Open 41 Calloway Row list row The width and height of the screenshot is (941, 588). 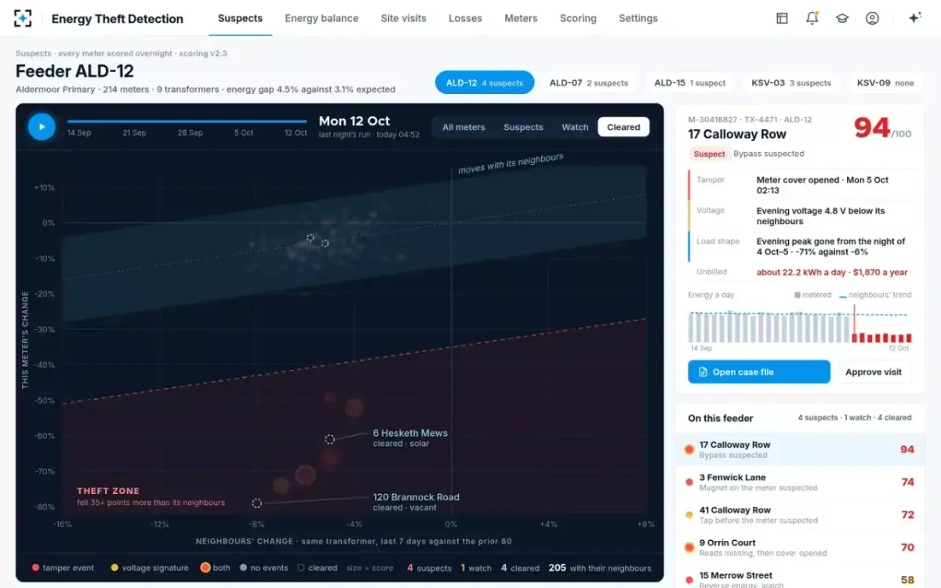801,515
